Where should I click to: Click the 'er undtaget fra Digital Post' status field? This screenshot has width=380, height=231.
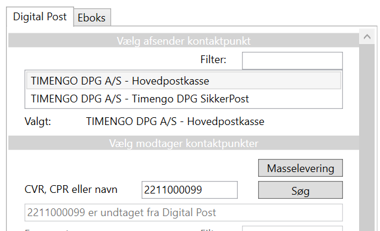(x=183, y=213)
